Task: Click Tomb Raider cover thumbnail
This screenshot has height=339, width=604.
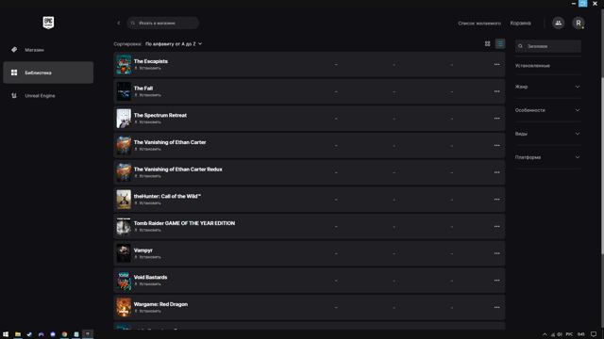Action: point(124,226)
